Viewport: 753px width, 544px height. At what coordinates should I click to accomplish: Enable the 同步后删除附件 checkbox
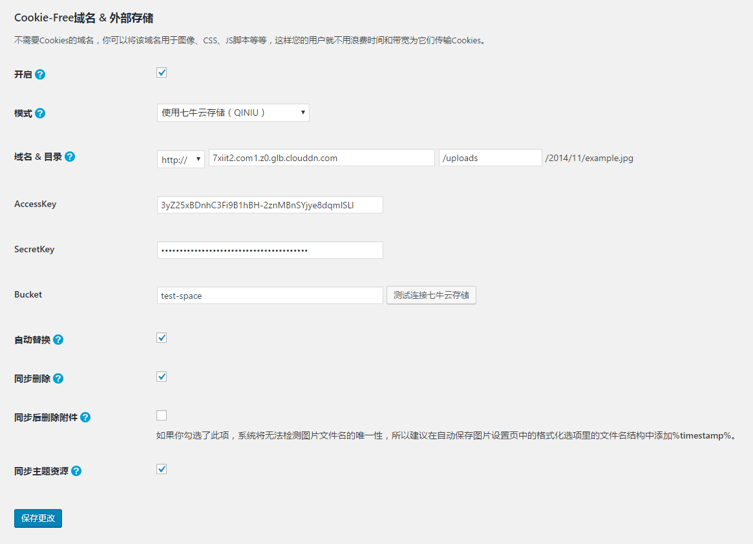162,415
